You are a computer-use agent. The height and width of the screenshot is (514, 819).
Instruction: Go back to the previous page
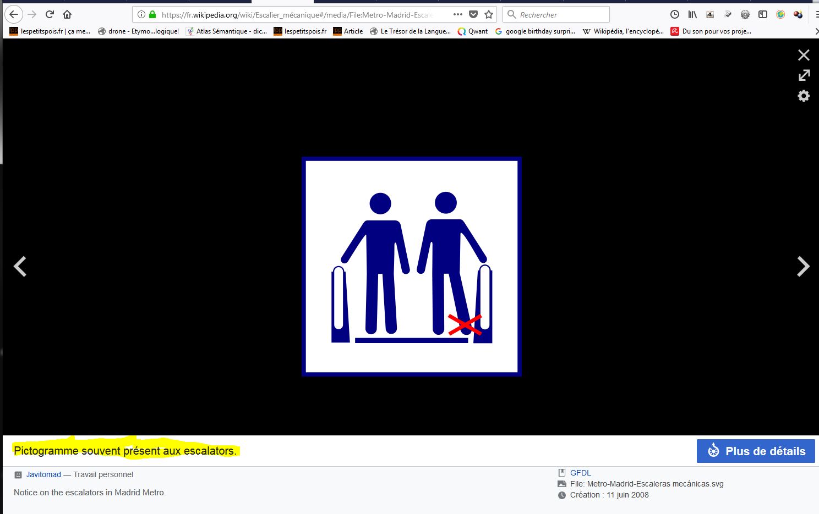pyautogui.click(x=14, y=14)
